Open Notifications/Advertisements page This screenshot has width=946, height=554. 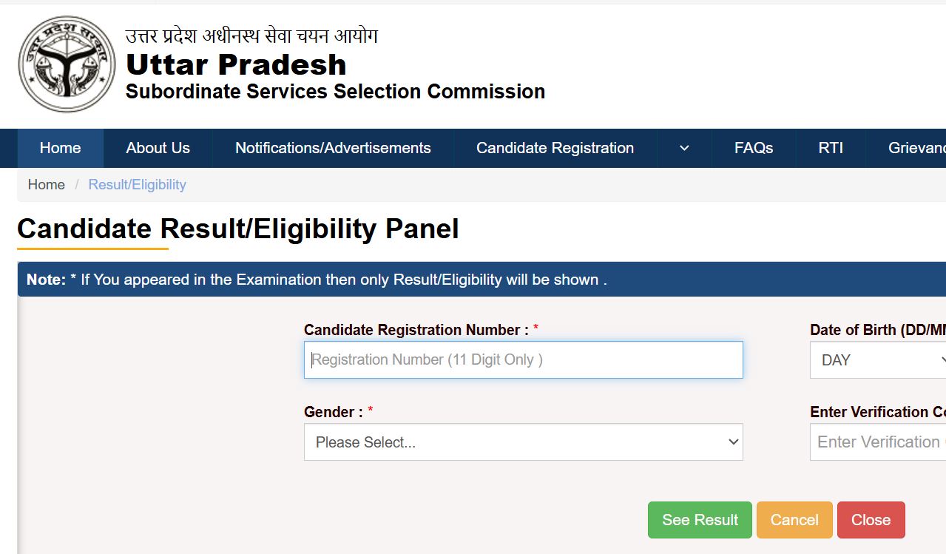pos(333,148)
